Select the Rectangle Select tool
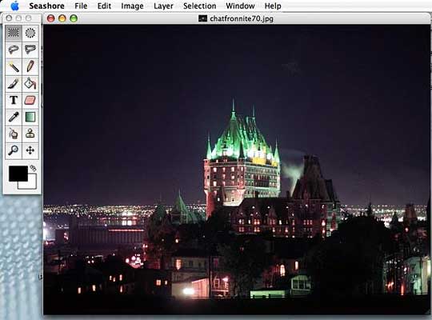This screenshot has width=432, height=320. click(x=14, y=33)
